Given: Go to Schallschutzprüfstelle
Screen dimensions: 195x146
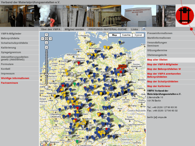Looking at the screenshot, I should pos(19,43).
